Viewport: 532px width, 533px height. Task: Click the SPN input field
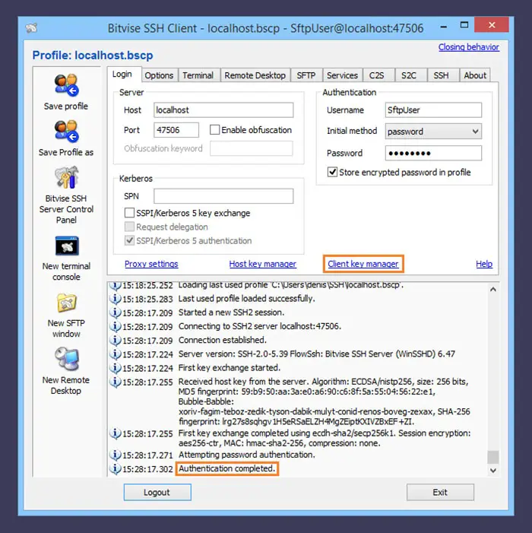click(223, 196)
